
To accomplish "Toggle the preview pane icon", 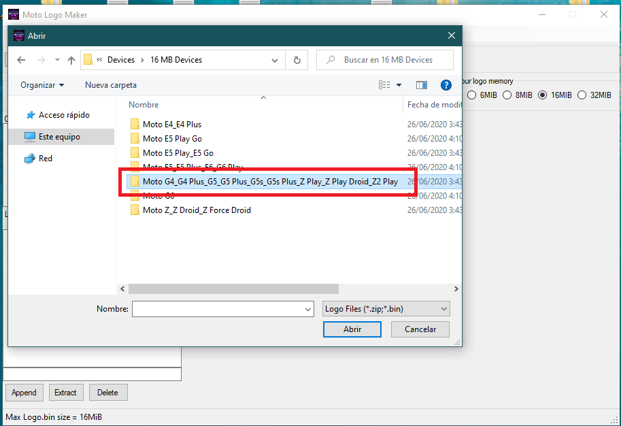I will 422,85.
